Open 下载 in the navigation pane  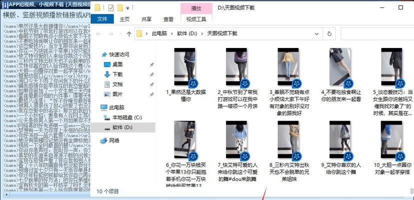tap(117, 74)
